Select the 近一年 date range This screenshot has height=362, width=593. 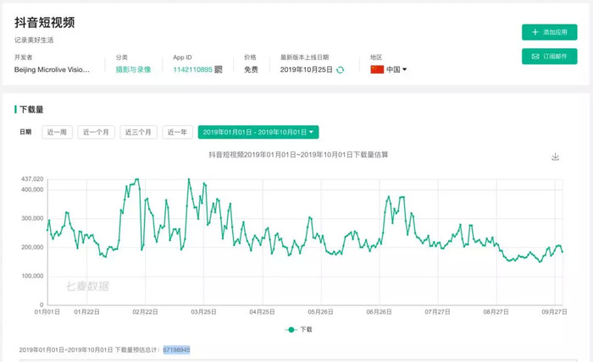pos(177,132)
